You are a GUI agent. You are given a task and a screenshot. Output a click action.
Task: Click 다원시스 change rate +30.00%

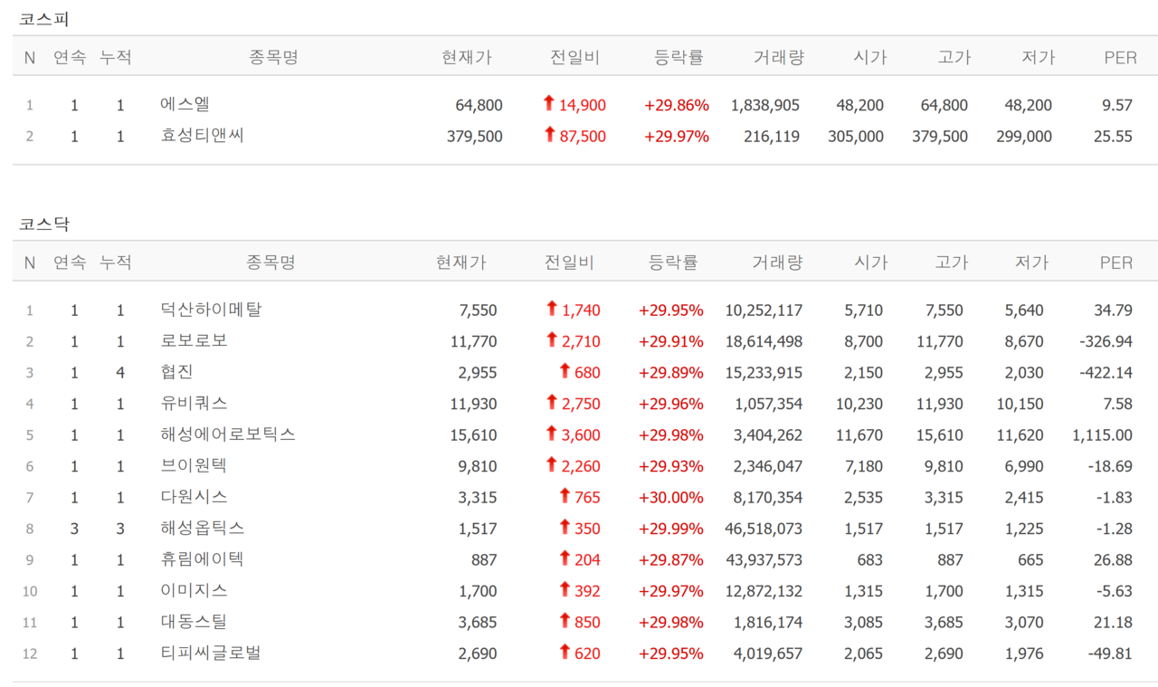pyautogui.click(x=670, y=498)
